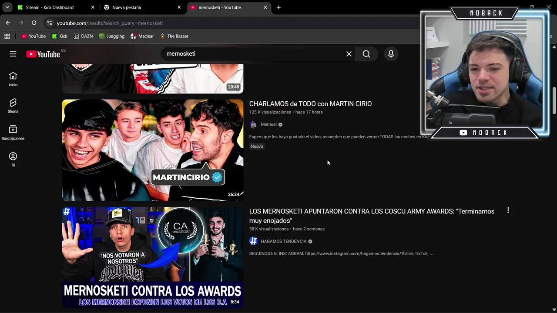This screenshot has height=313, width=557.
Task: Click the Martin Cirio video thumbnail
Action: point(153,150)
